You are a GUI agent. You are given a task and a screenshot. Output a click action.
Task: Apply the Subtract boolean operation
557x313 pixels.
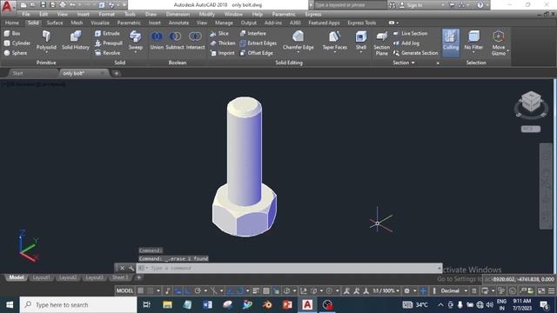tap(175, 40)
